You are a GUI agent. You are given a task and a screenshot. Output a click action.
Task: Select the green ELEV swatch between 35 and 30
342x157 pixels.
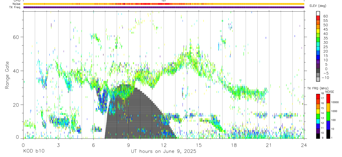pos(318,40)
